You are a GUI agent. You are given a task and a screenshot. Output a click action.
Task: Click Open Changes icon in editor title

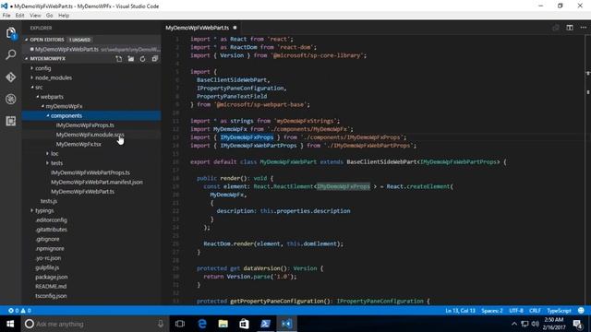click(556, 28)
